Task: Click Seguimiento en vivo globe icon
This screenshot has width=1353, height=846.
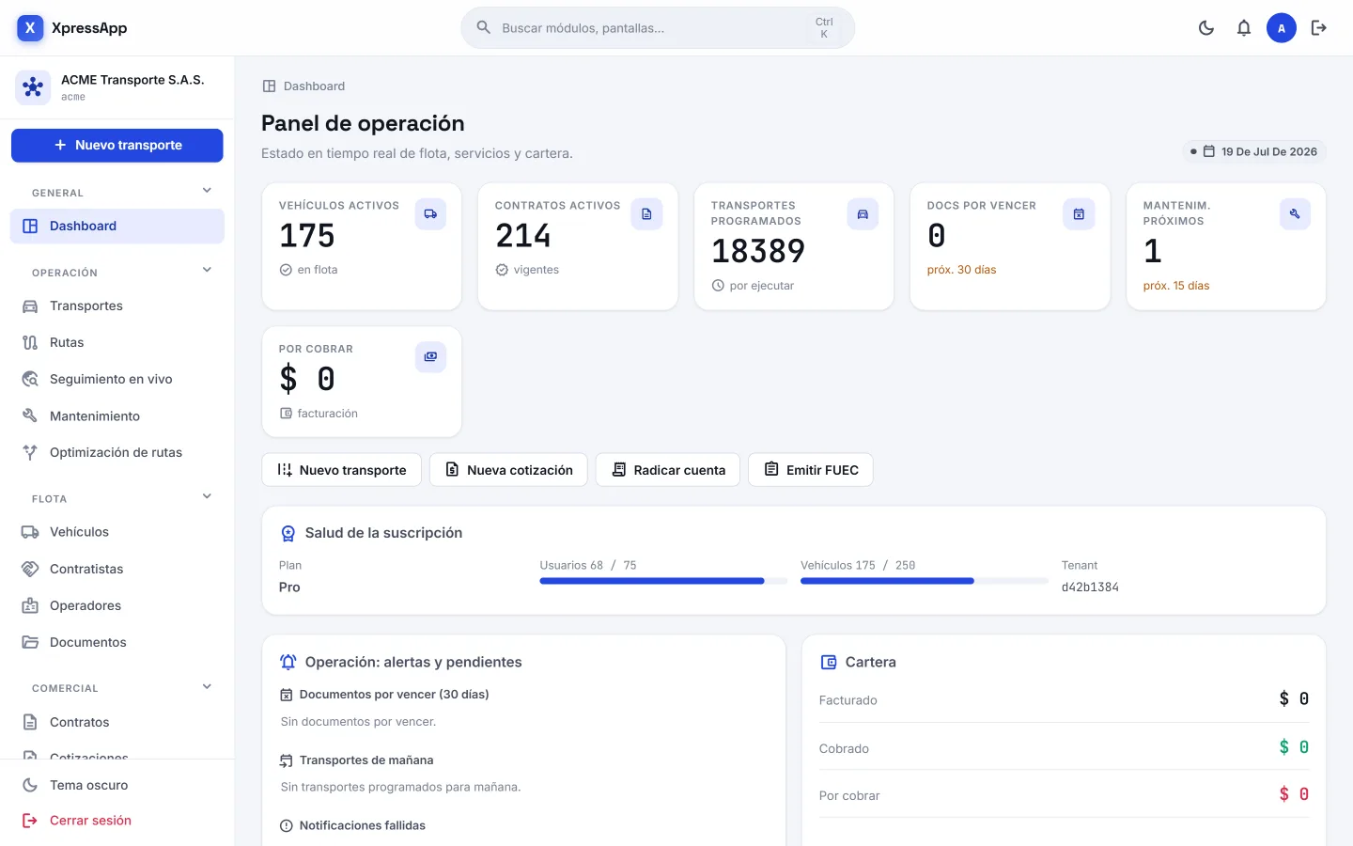Action: pyautogui.click(x=30, y=379)
